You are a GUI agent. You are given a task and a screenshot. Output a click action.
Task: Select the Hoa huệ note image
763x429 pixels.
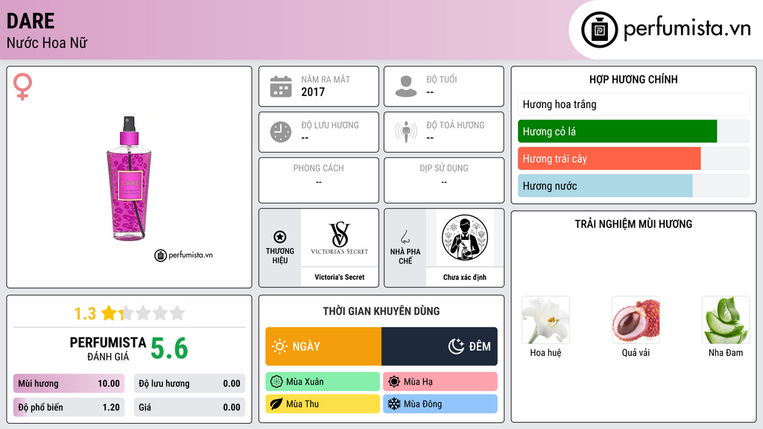(545, 320)
